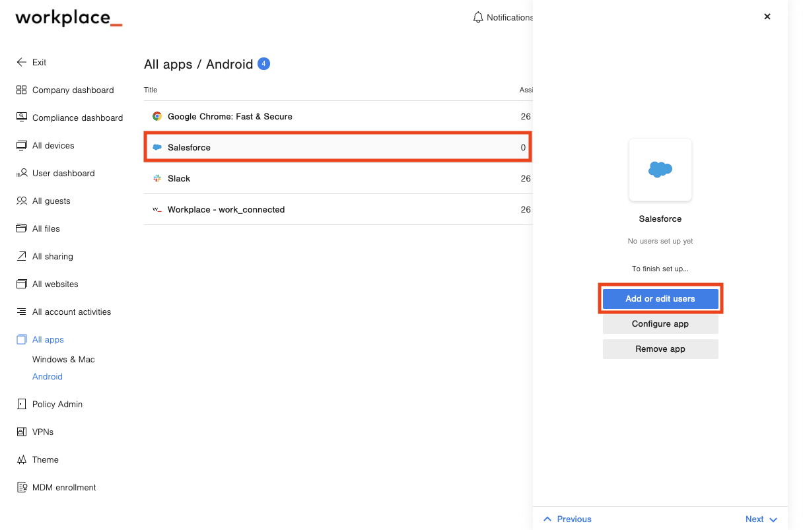Screen dimensions: 803x530
Task: Open All websites page
Action: pos(55,284)
